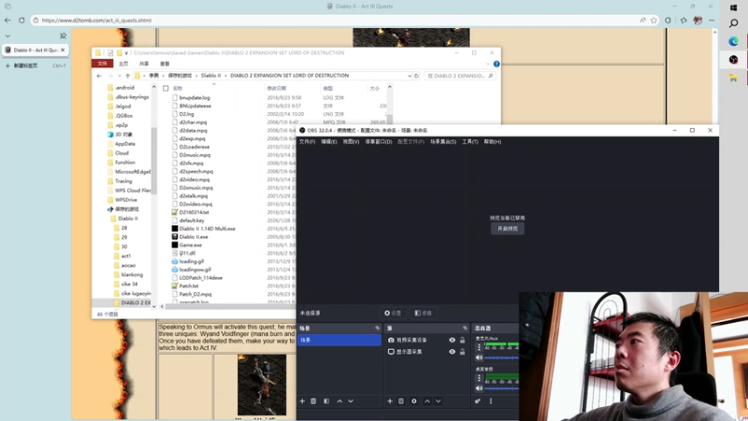Open the source filters button above sources
Viewport: 748px width, 421px height.
click(423, 313)
